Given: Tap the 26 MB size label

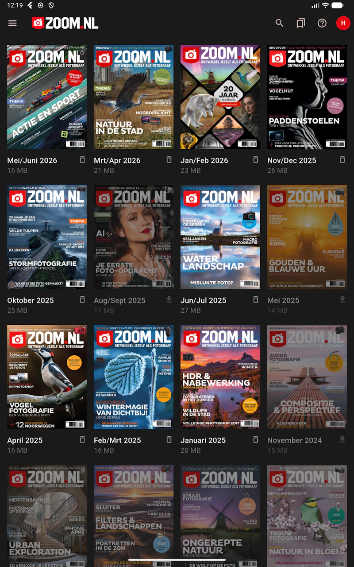Looking at the screenshot, I should tap(277, 171).
